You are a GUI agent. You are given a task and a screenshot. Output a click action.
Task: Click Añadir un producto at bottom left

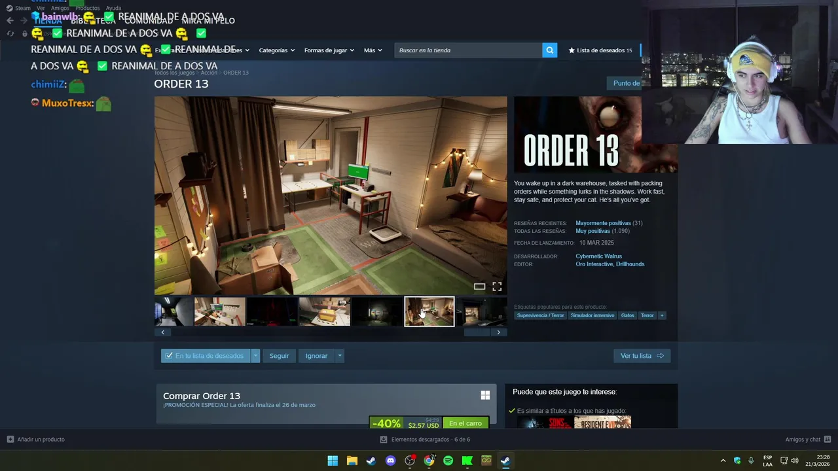tap(35, 440)
